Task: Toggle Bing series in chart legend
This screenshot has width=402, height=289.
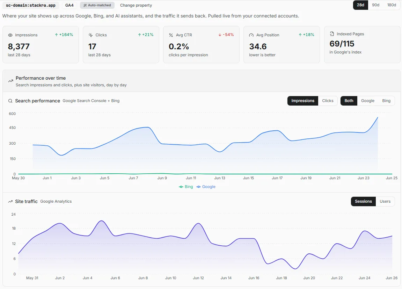Action: 186,187
